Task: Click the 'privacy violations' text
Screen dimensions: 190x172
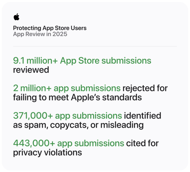Action: [x=47, y=153]
